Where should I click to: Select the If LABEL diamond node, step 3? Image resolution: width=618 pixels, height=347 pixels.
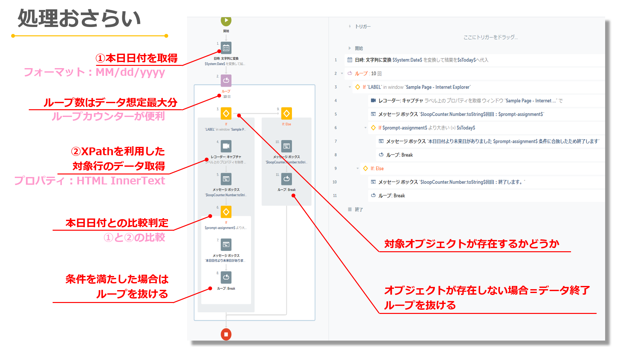[x=226, y=113]
